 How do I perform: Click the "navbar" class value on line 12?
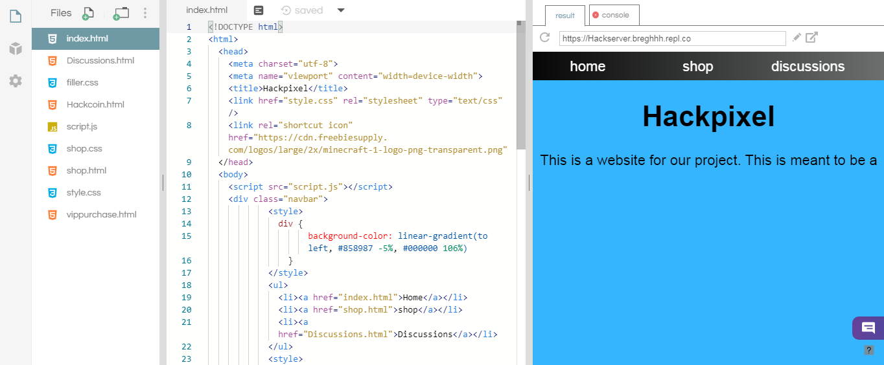[303, 199]
